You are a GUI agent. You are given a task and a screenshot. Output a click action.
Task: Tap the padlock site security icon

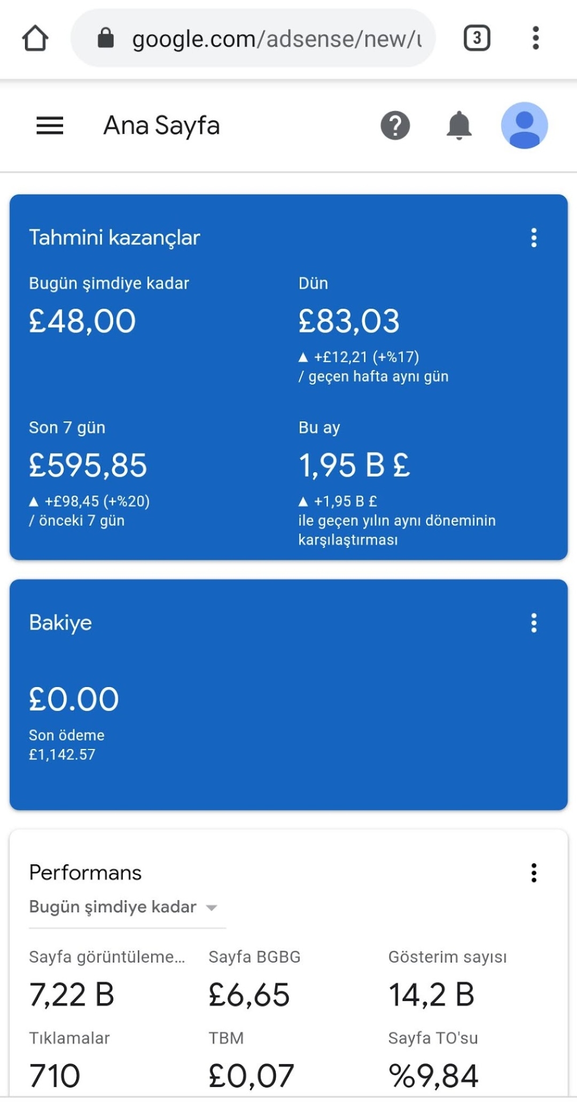(x=106, y=38)
